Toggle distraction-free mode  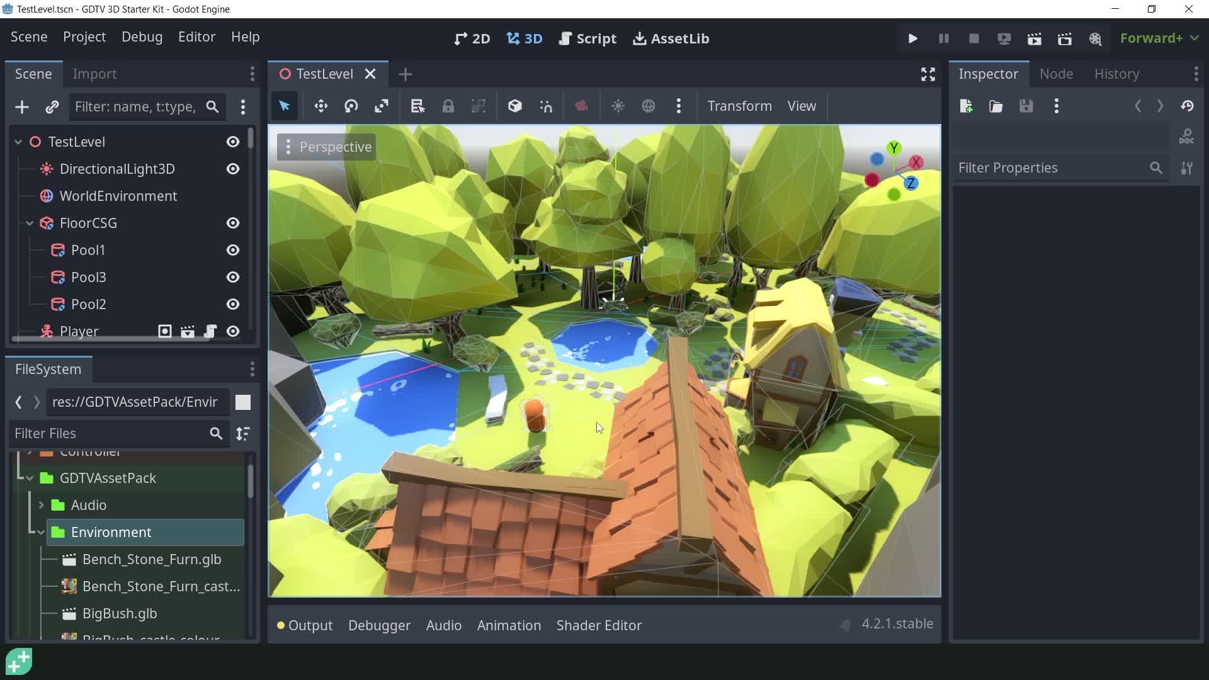point(928,74)
